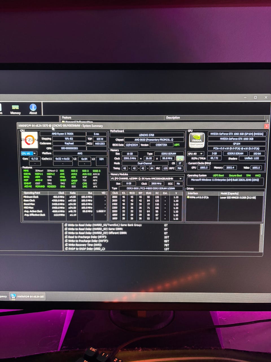The height and width of the screenshot is (362, 271).
Task: Maximize the main HWiNFO window
Action: [x=255, y=97]
